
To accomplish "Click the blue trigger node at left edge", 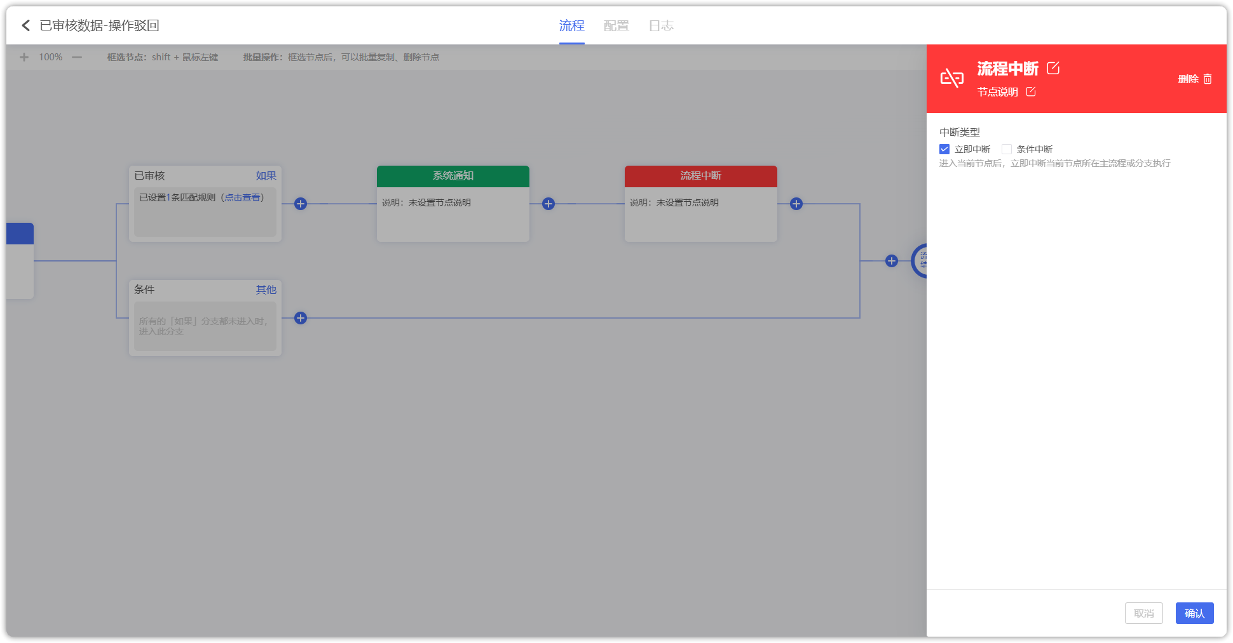I will 20,260.
